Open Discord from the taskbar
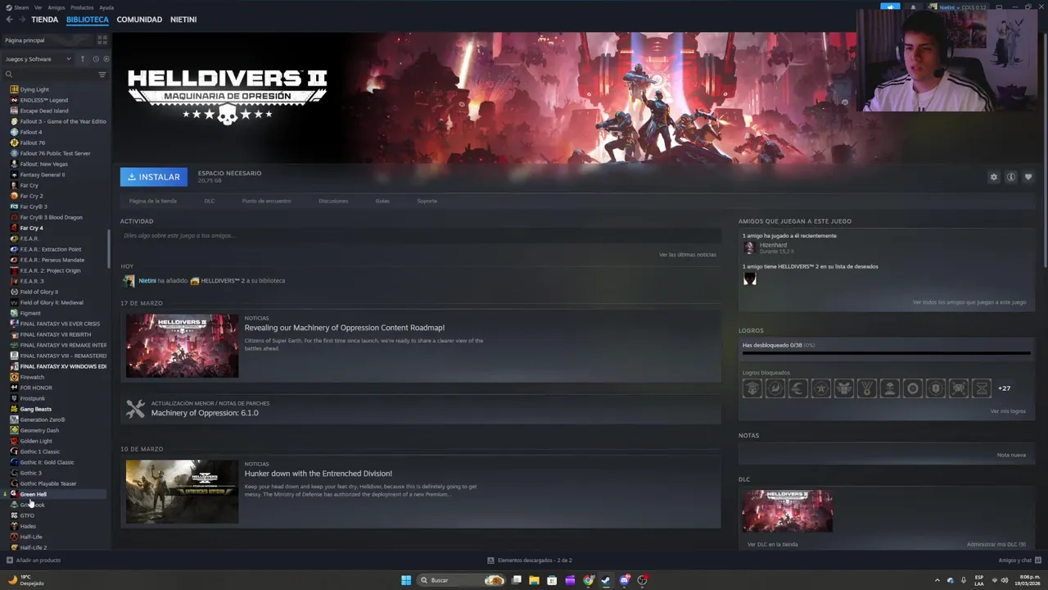Viewport: 1048px width, 590px height. coord(625,580)
